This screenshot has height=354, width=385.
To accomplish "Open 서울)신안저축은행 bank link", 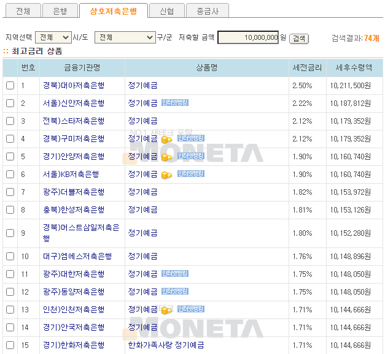I will click(74, 103).
